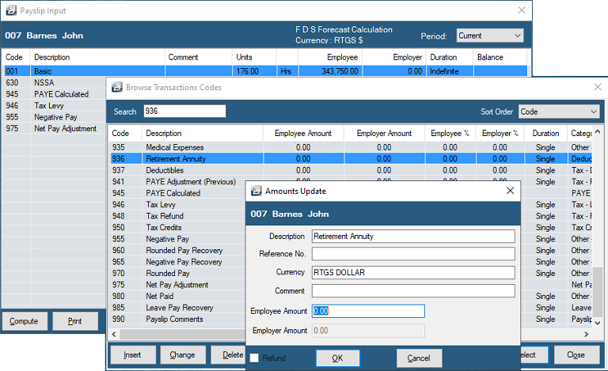Click the Change button

pyautogui.click(x=182, y=354)
